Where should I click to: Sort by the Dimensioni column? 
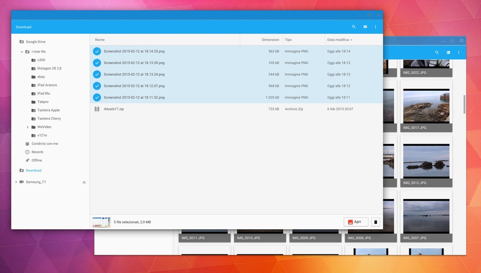tap(270, 40)
